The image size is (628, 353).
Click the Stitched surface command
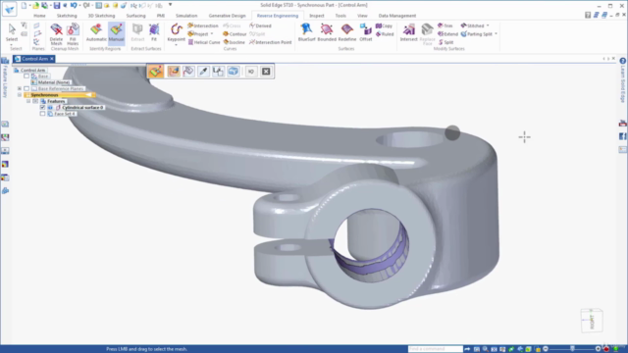(473, 25)
